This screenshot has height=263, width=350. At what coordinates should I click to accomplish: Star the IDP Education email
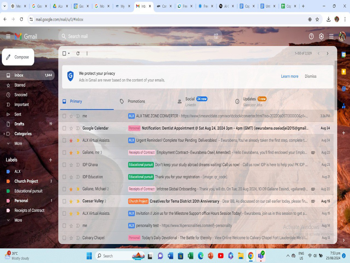point(71,177)
